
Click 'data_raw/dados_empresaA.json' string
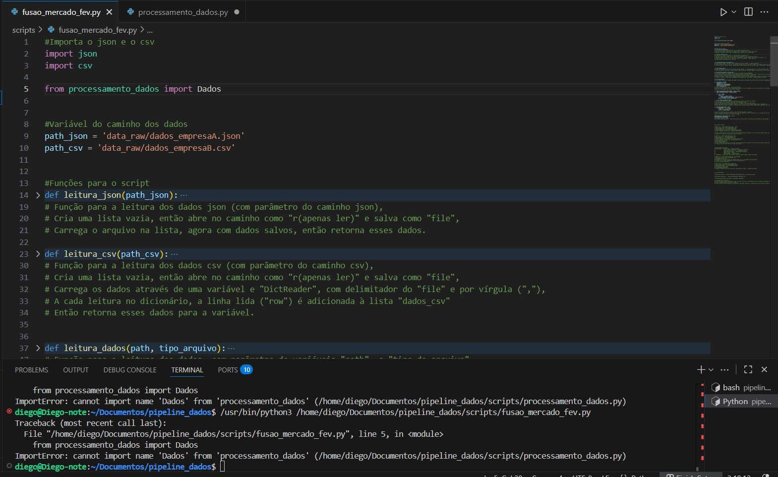click(x=174, y=136)
